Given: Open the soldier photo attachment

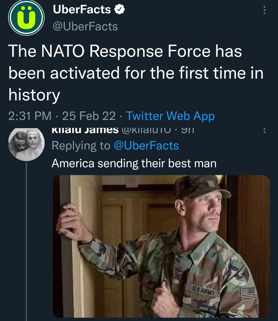Looking at the screenshot, I should pyautogui.click(x=161, y=245).
